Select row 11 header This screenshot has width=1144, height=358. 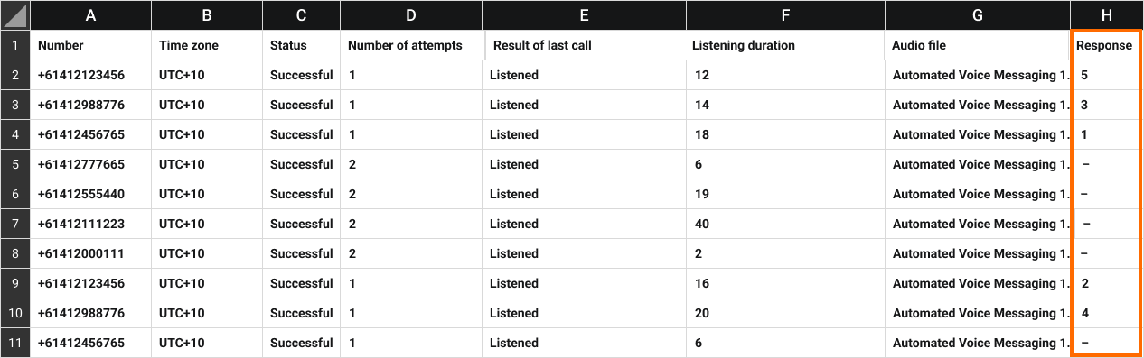(15, 343)
